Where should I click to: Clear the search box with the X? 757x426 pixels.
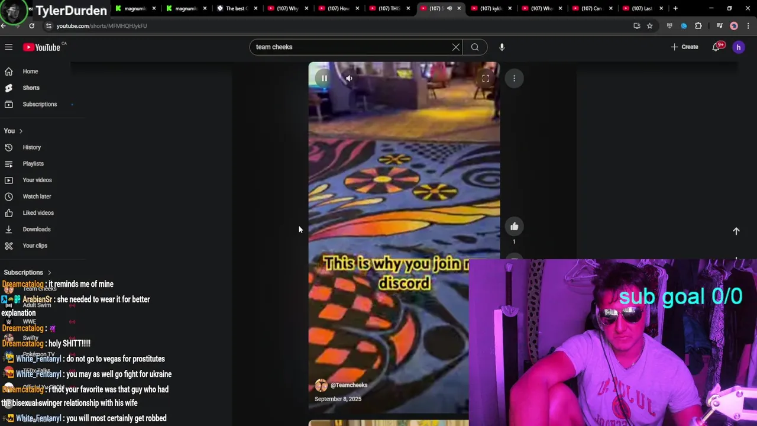[x=456, y=47]
